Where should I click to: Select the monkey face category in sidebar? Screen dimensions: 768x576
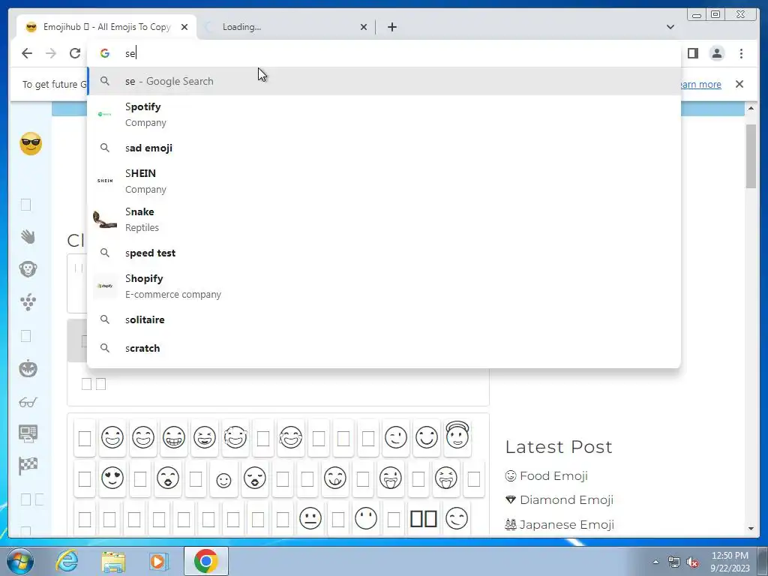tap(28, 269)
